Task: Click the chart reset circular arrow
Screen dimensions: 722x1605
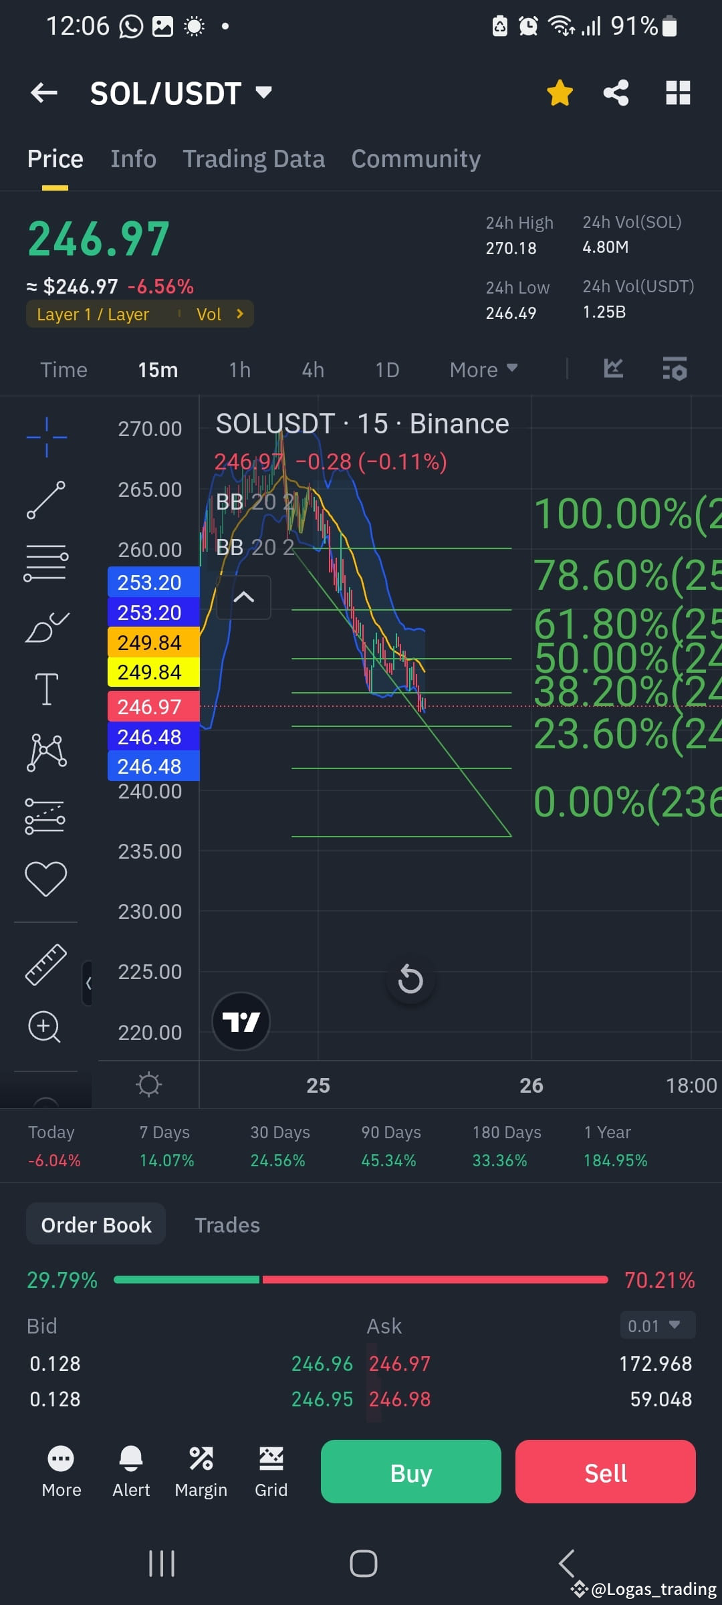Action: tap(410, 980)
